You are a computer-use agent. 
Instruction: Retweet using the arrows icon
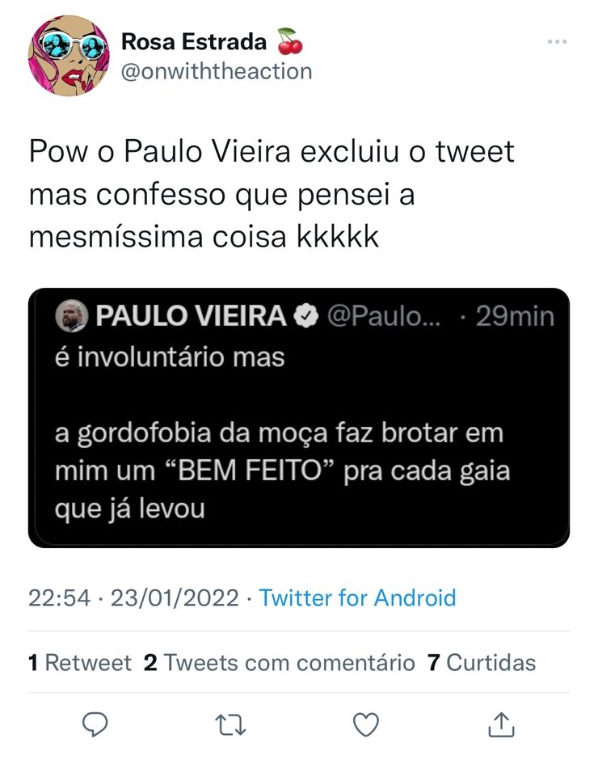[x=232, y=723]
